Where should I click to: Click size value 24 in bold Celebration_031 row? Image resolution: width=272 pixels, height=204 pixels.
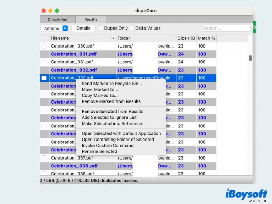coord(181,54)
